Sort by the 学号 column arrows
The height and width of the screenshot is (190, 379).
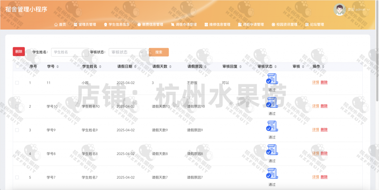pyautogui.click(x=57, y=67)
